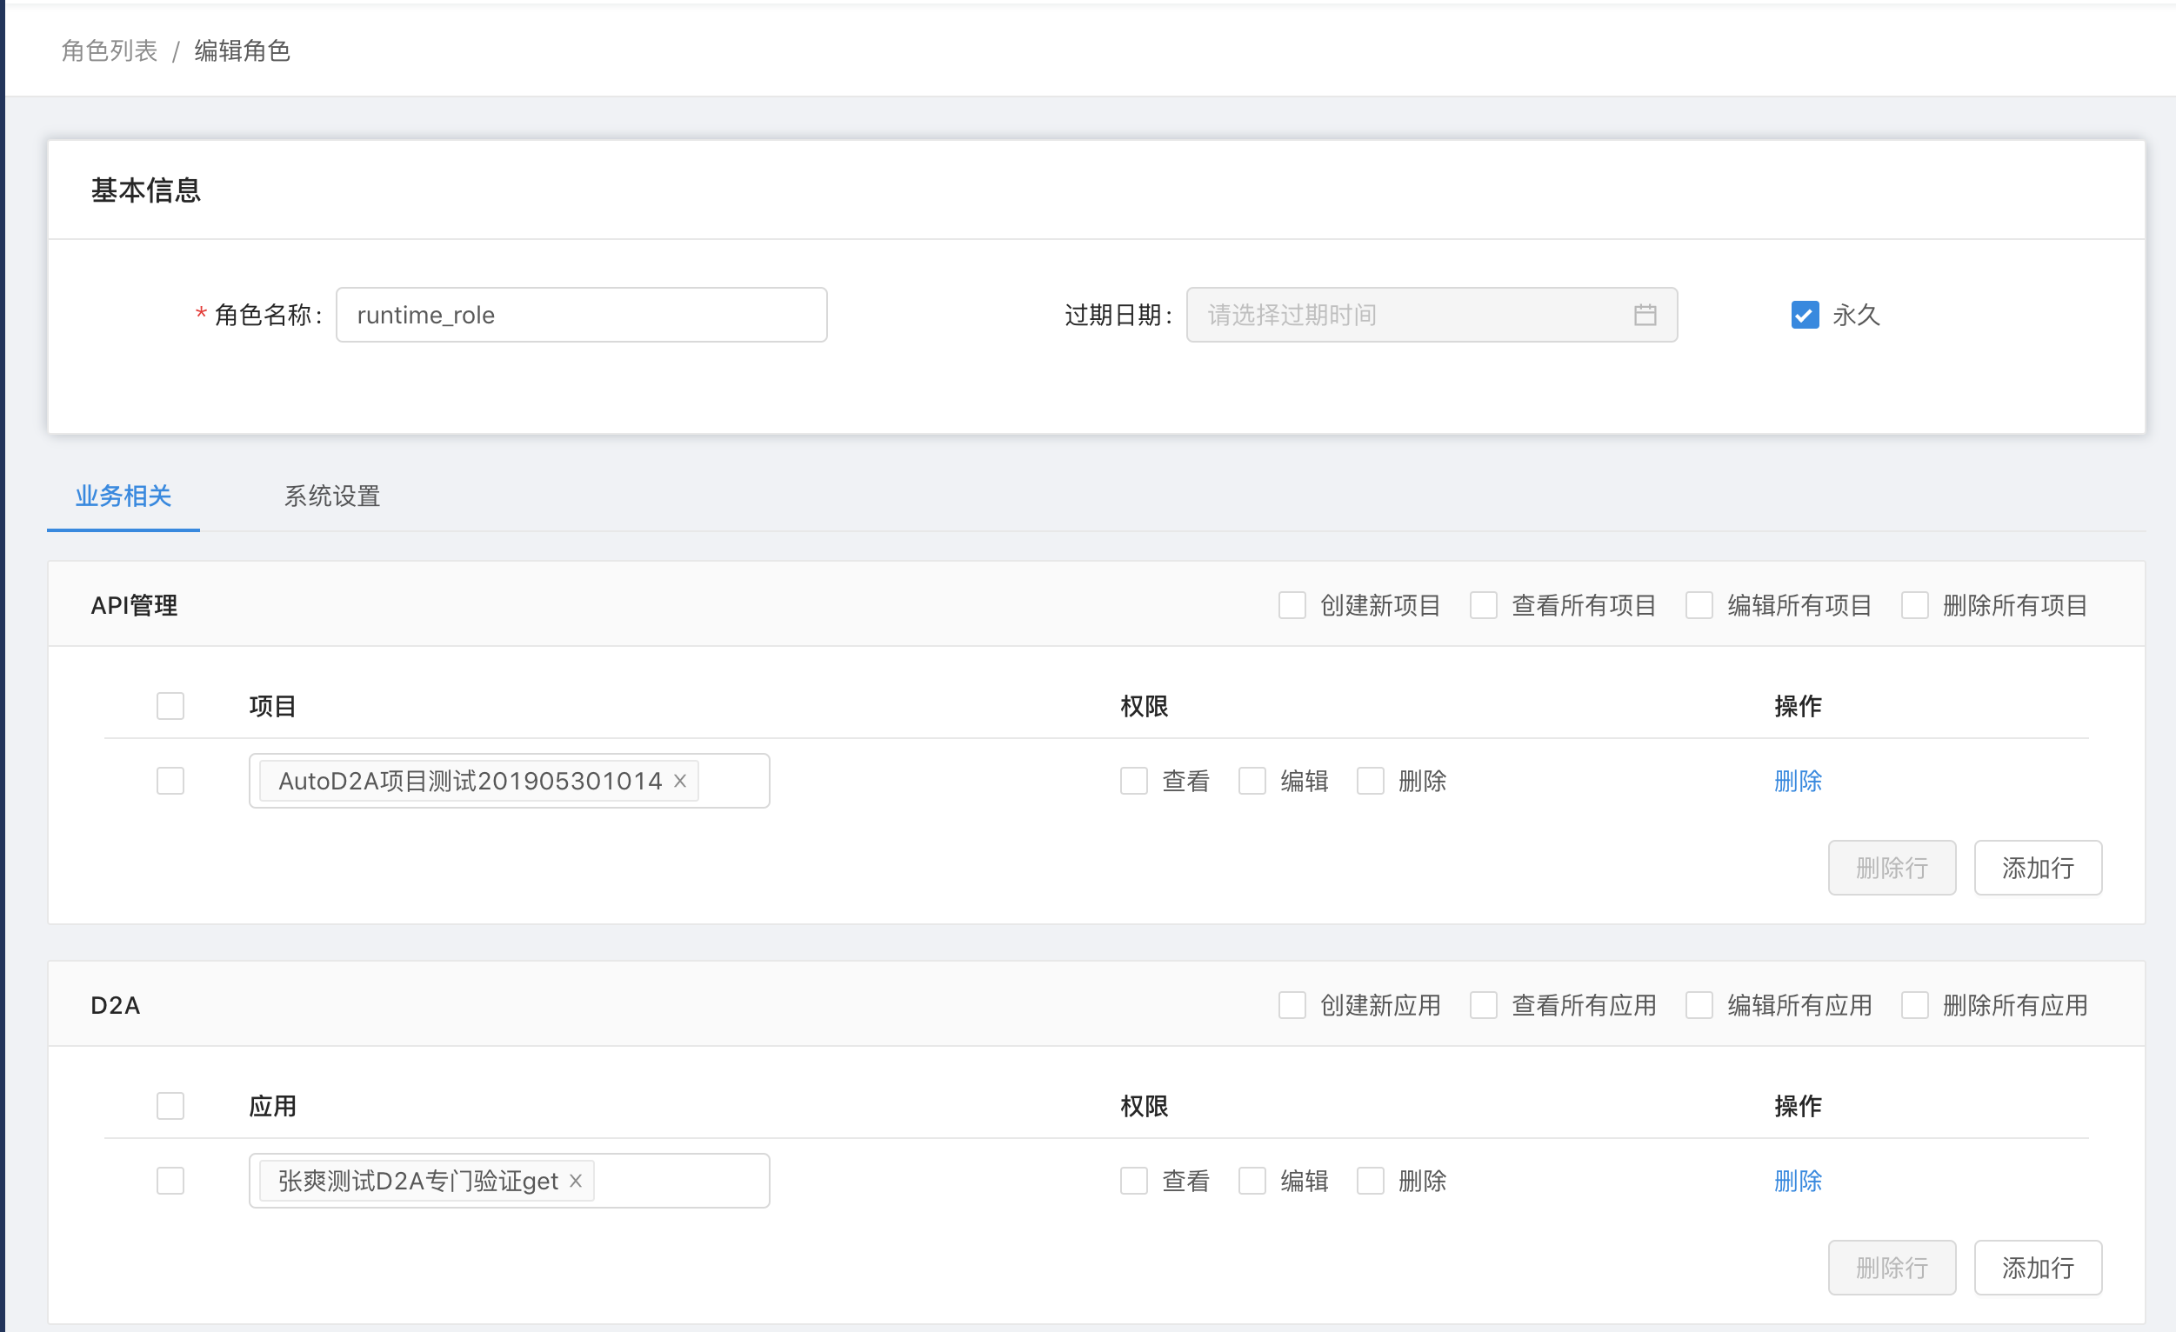This screenshot has width=2176, height=1332.
Task: Open the 过期日期 date picker
Action: (x=1413, y=315)
